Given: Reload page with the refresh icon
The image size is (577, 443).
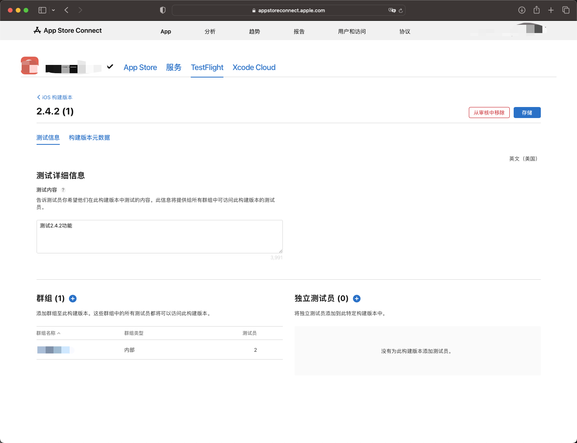Looking at the screenshot, I should coord(401,11).
